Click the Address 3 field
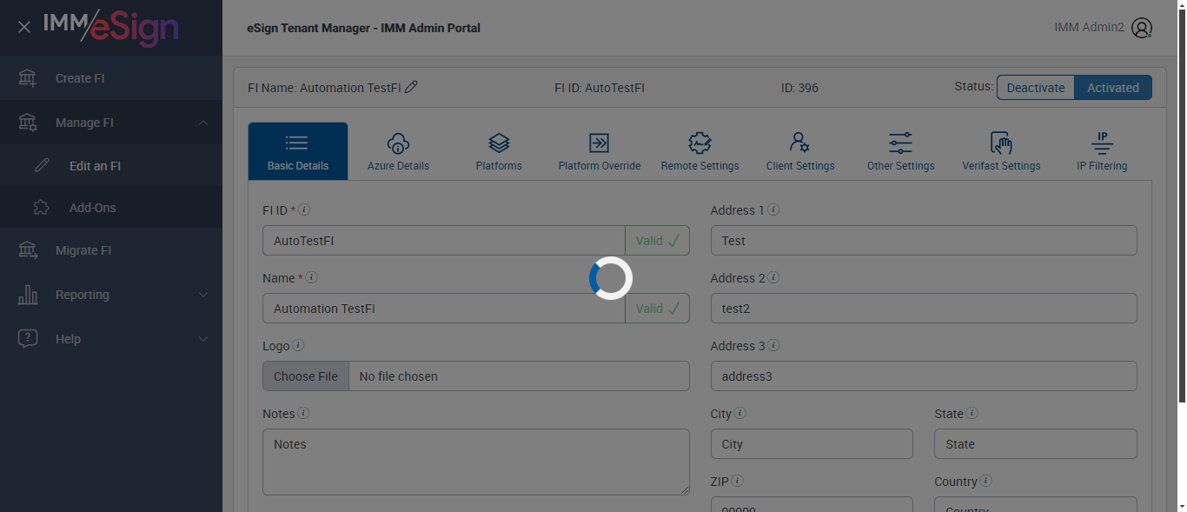 pos(924,376)
